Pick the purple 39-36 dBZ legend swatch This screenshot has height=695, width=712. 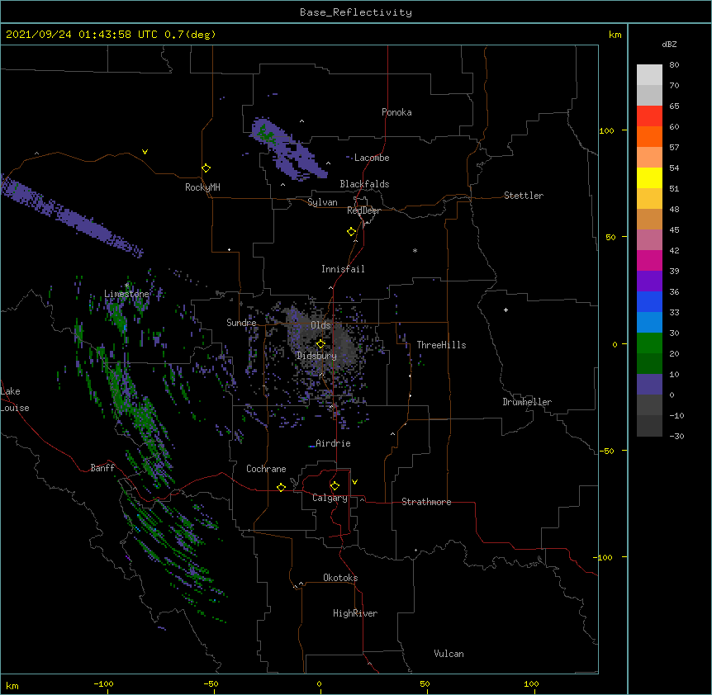[x=649, y=281]
